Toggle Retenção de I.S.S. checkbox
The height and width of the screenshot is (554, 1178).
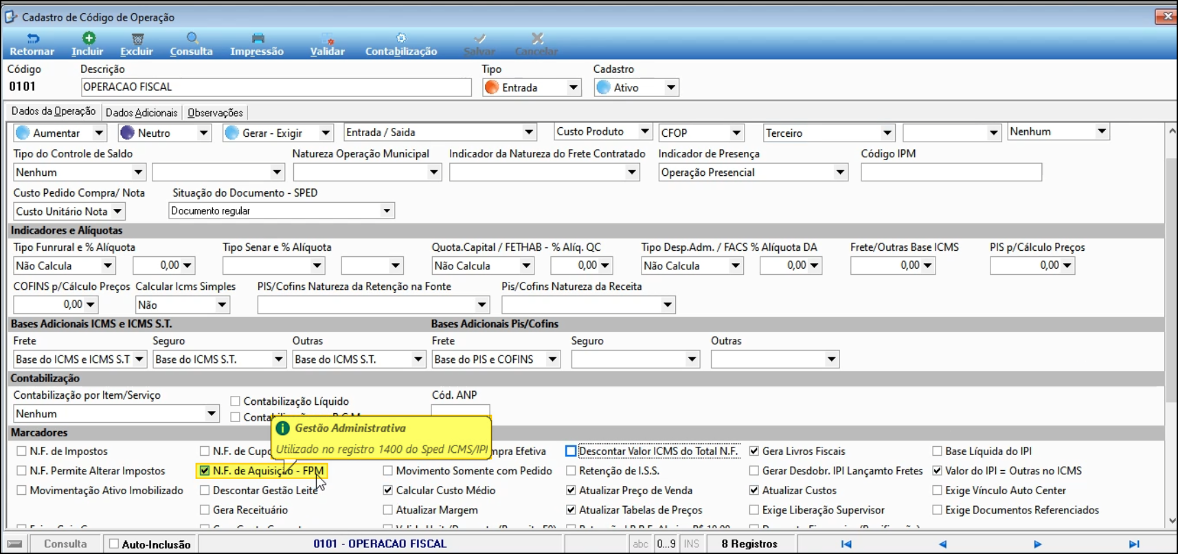[571, 471]
